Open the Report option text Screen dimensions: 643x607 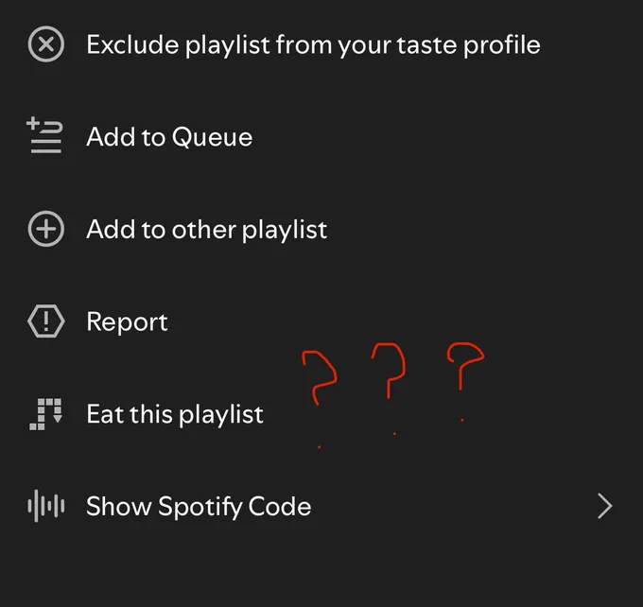[x=127, y=322]
